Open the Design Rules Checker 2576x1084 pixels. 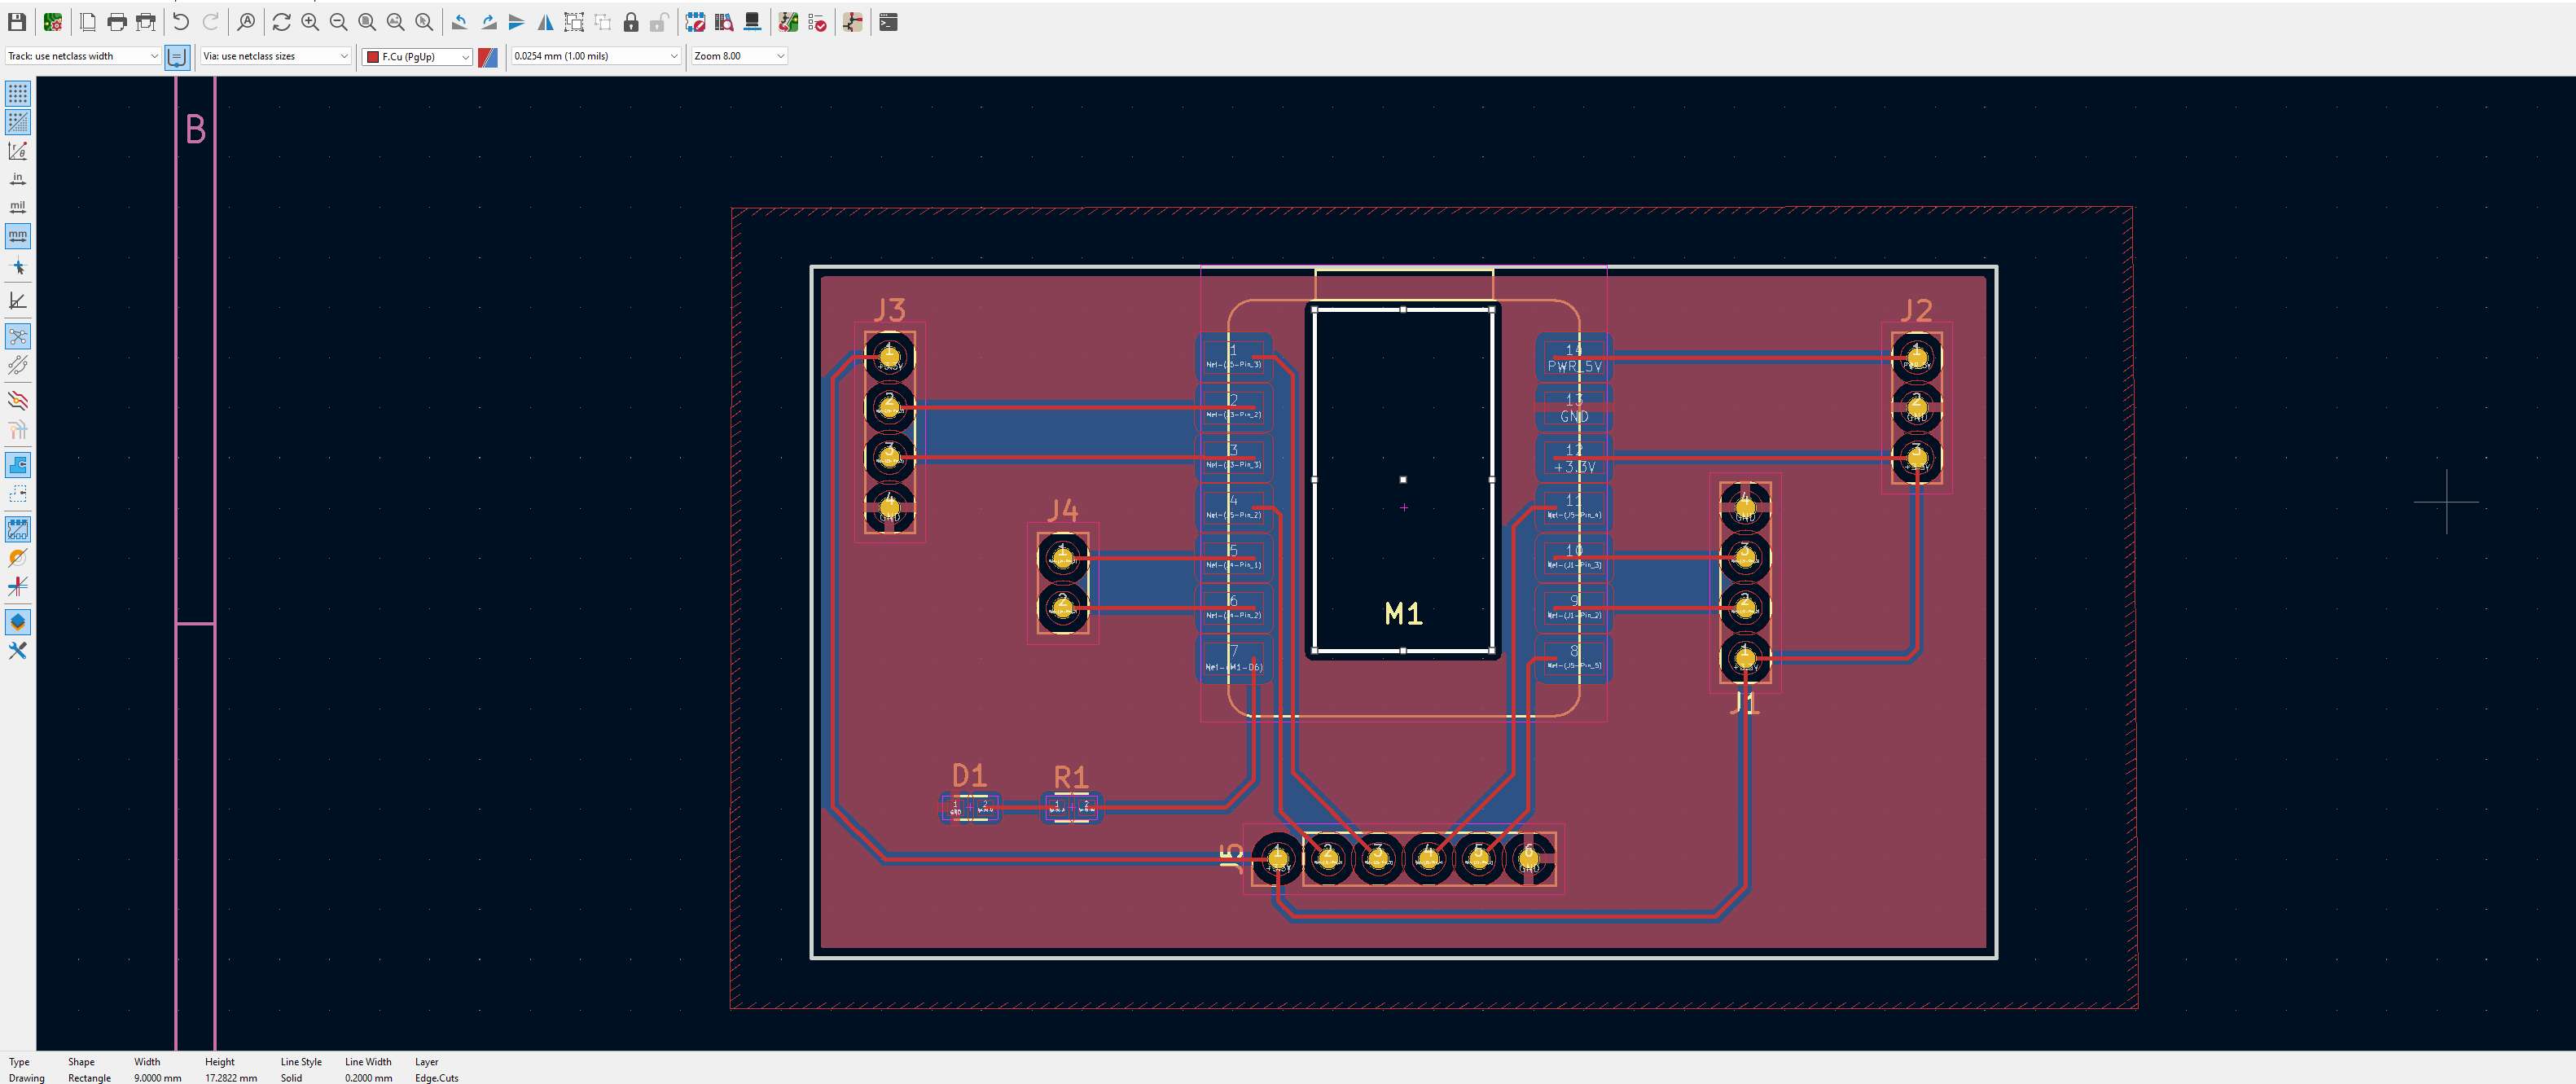pyautogui.click(x=817, y=22)
